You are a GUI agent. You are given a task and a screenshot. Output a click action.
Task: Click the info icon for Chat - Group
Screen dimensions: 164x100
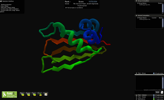pyautogui.click(x=154, y=73)
